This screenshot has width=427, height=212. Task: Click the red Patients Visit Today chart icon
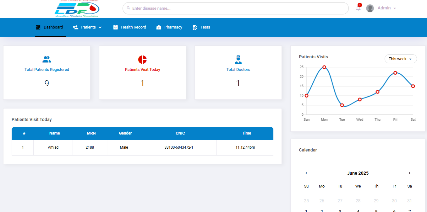[142, 59]
